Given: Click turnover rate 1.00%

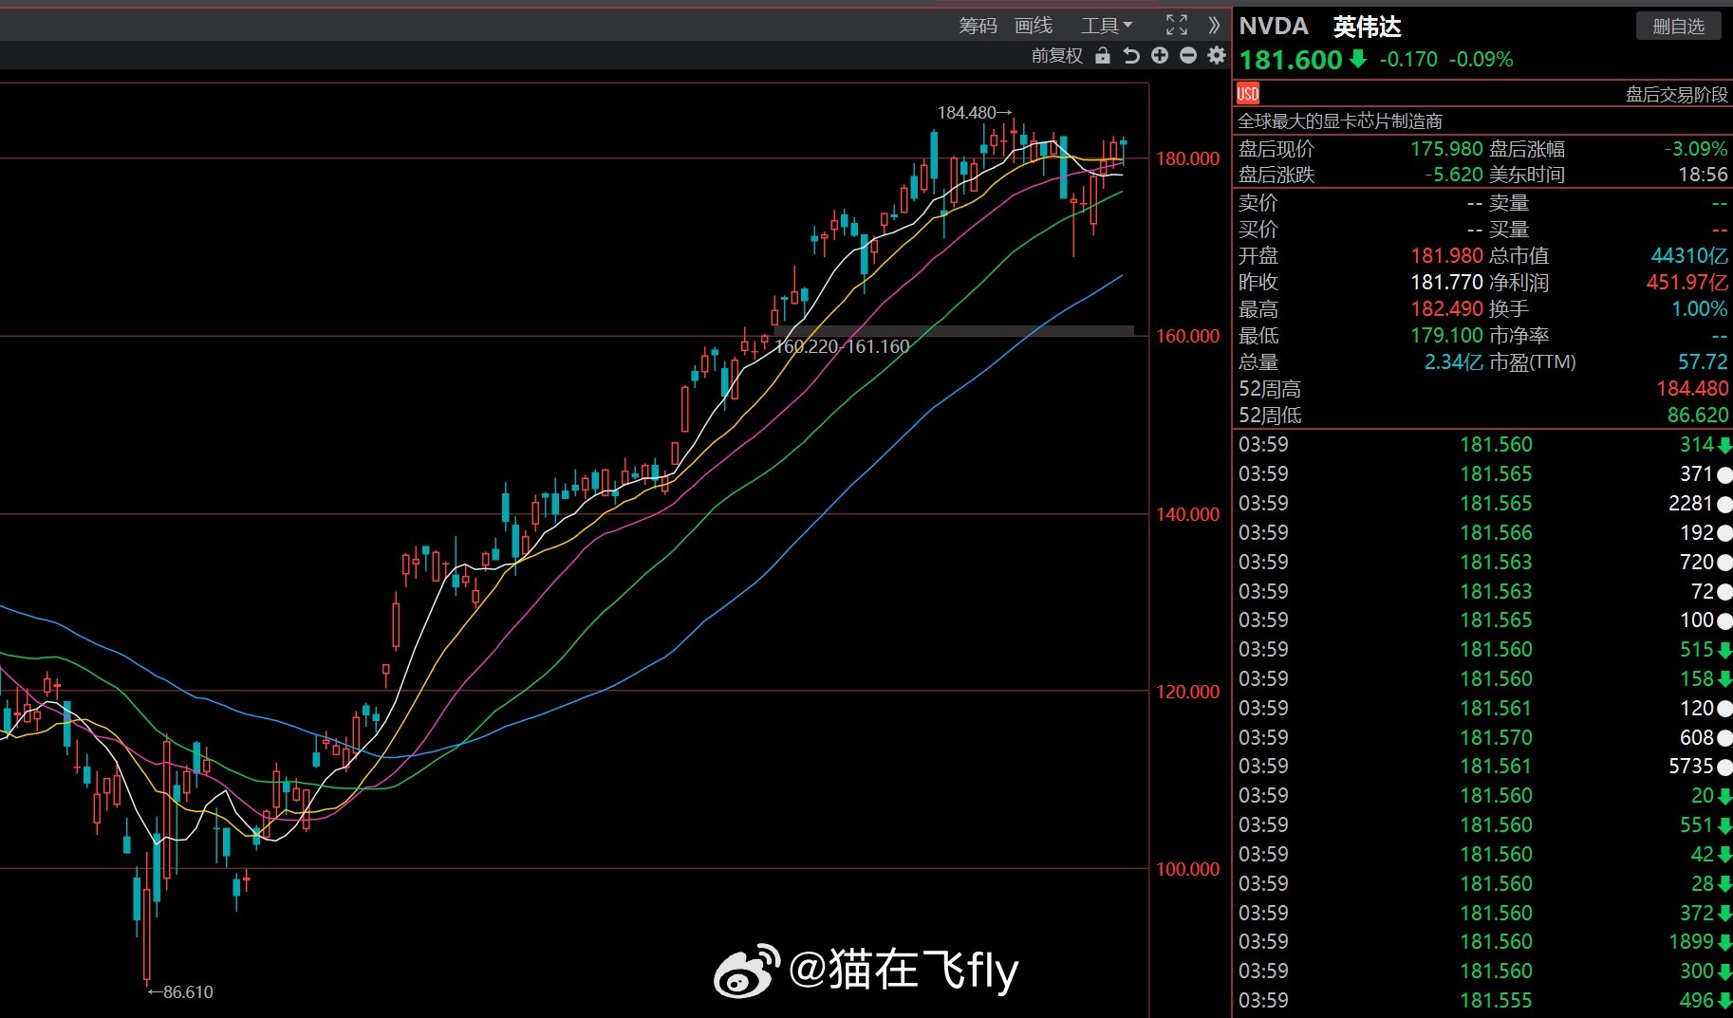Looking at the screenshot, I should click(1700, 309).
